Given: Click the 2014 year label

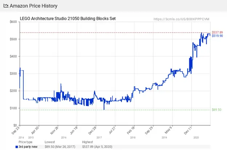Looking at the screenshot, I should 21,138.
